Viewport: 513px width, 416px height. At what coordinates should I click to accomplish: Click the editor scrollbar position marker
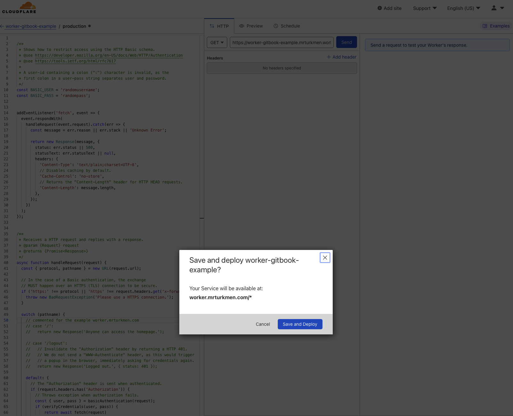202,218
